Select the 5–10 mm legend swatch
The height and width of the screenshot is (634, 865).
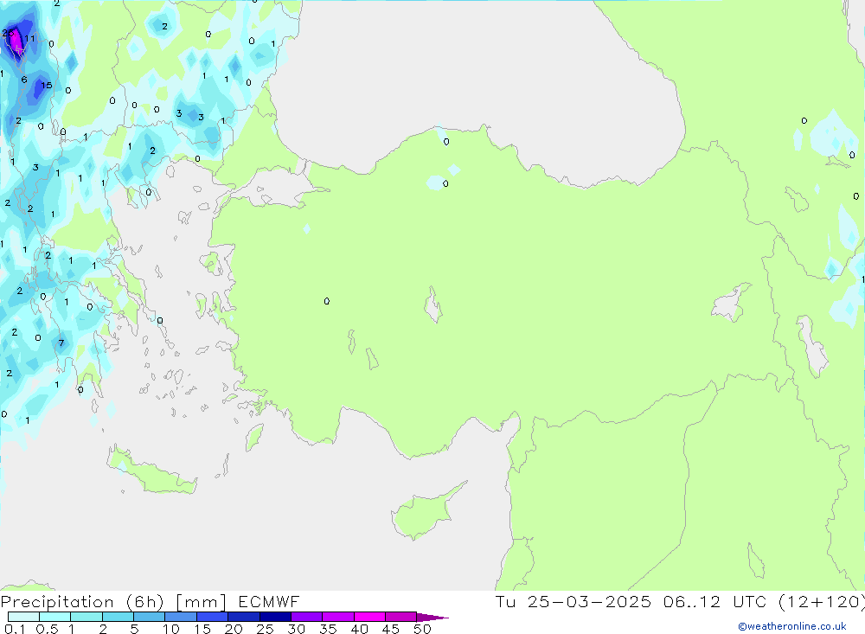click(149, 617)
